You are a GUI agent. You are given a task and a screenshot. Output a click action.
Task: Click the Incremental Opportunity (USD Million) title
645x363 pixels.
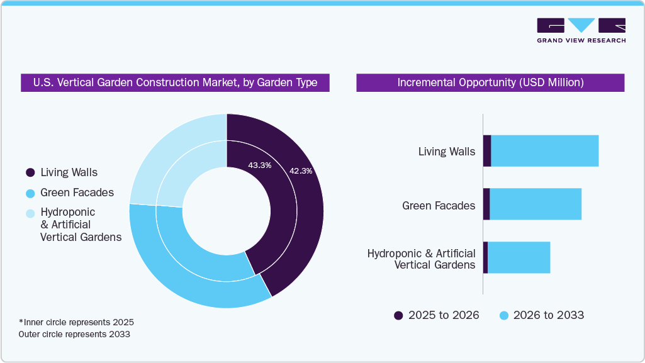[x=490, y=82]
